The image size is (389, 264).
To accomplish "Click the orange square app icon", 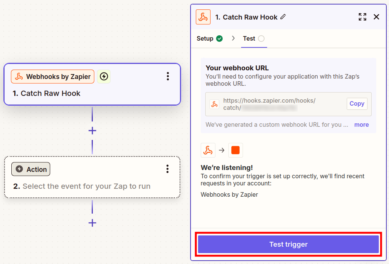I will click(235, 150).
